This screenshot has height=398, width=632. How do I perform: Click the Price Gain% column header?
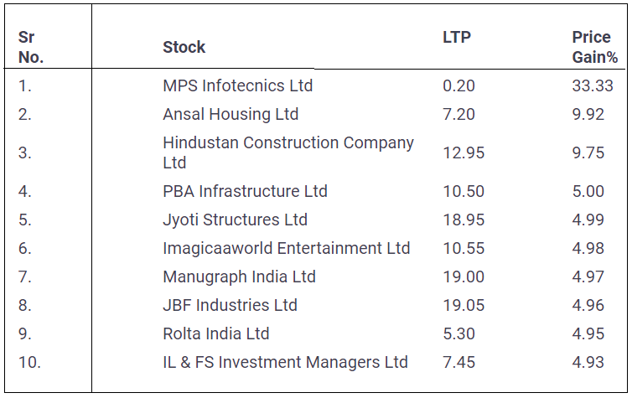tap(594, 47)
